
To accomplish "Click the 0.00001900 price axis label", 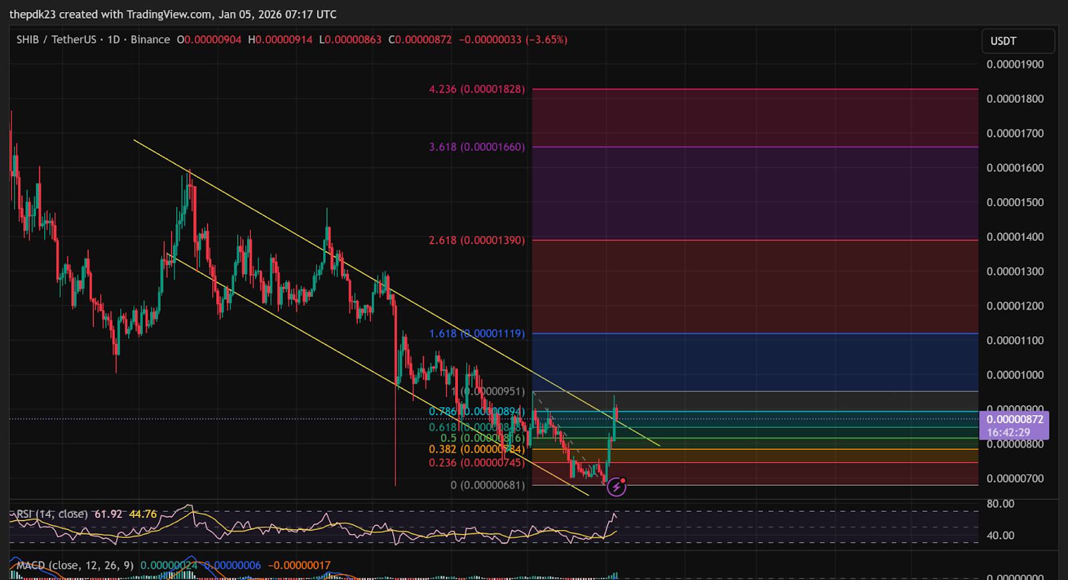I will click(1015, 64).
